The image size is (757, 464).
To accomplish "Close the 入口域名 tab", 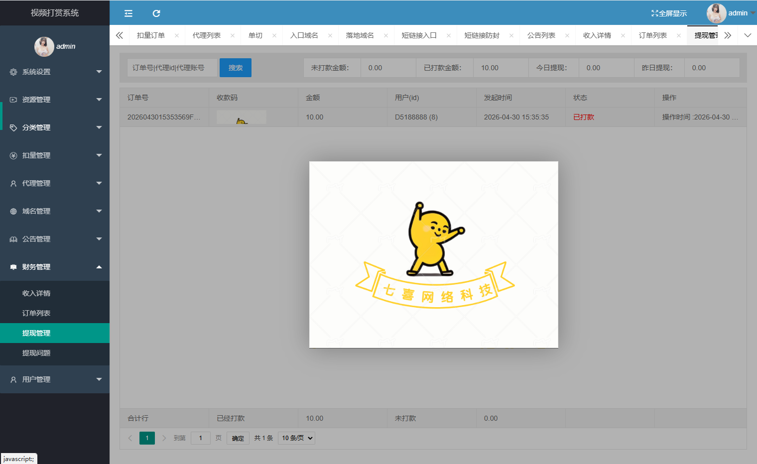I will coord(330,35).
